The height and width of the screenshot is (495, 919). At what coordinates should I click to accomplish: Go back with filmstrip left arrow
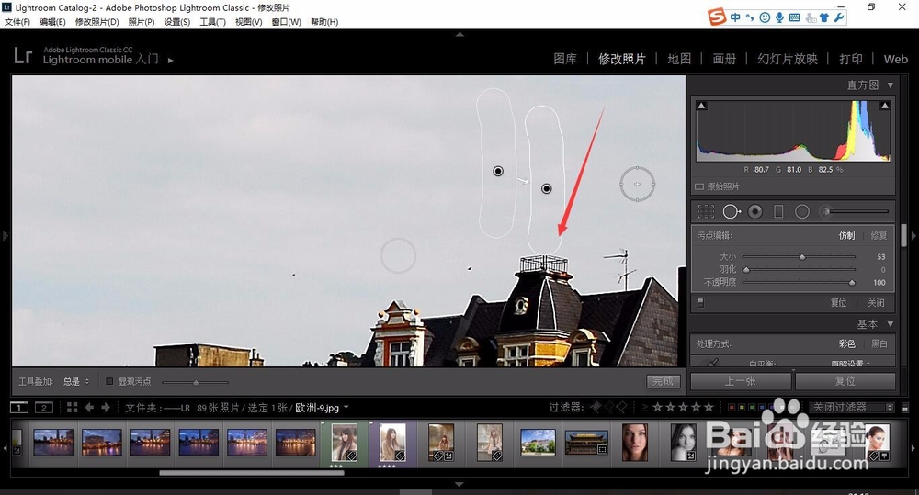[x=89, y=407]
